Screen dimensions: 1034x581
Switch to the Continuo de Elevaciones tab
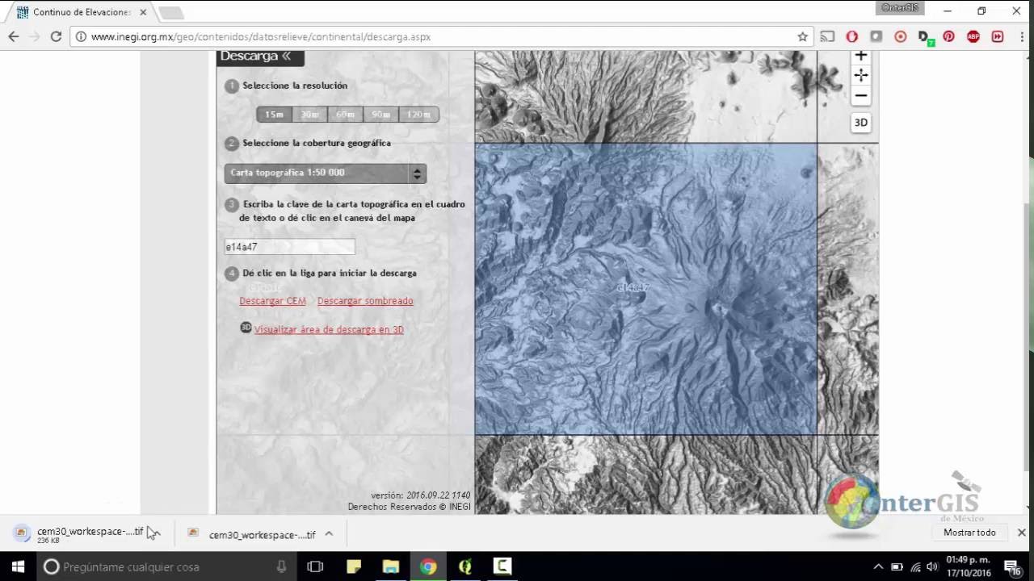(81, 12)
